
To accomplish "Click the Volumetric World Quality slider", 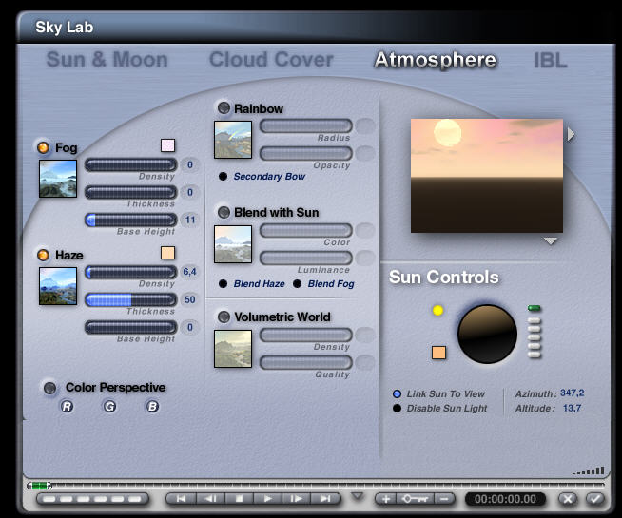I will [306, 362].
